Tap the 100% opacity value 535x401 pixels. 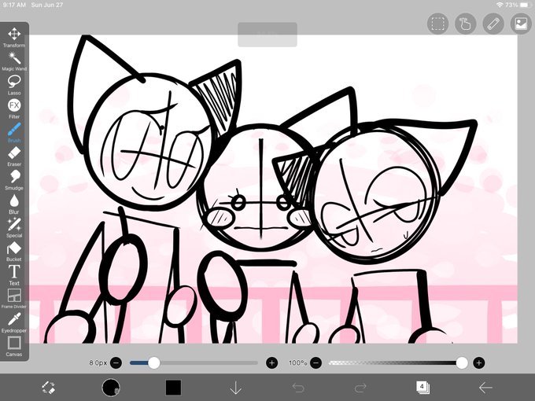pos(298,362)
